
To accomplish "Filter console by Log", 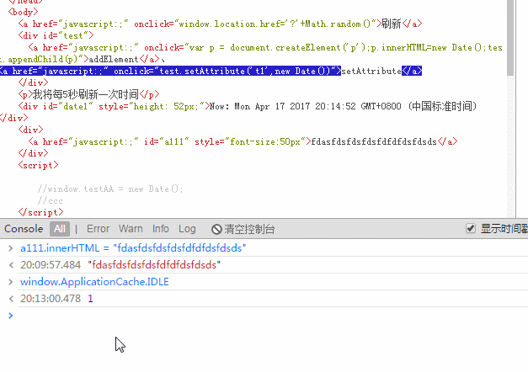I will 187,229.
